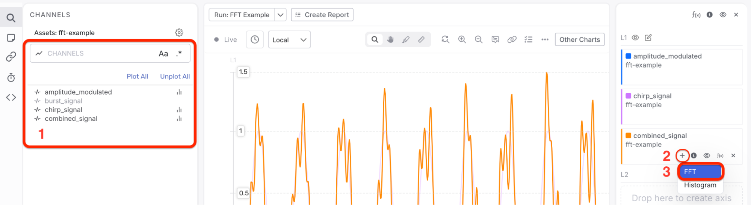Click zoom out icon

coord(479,39)
